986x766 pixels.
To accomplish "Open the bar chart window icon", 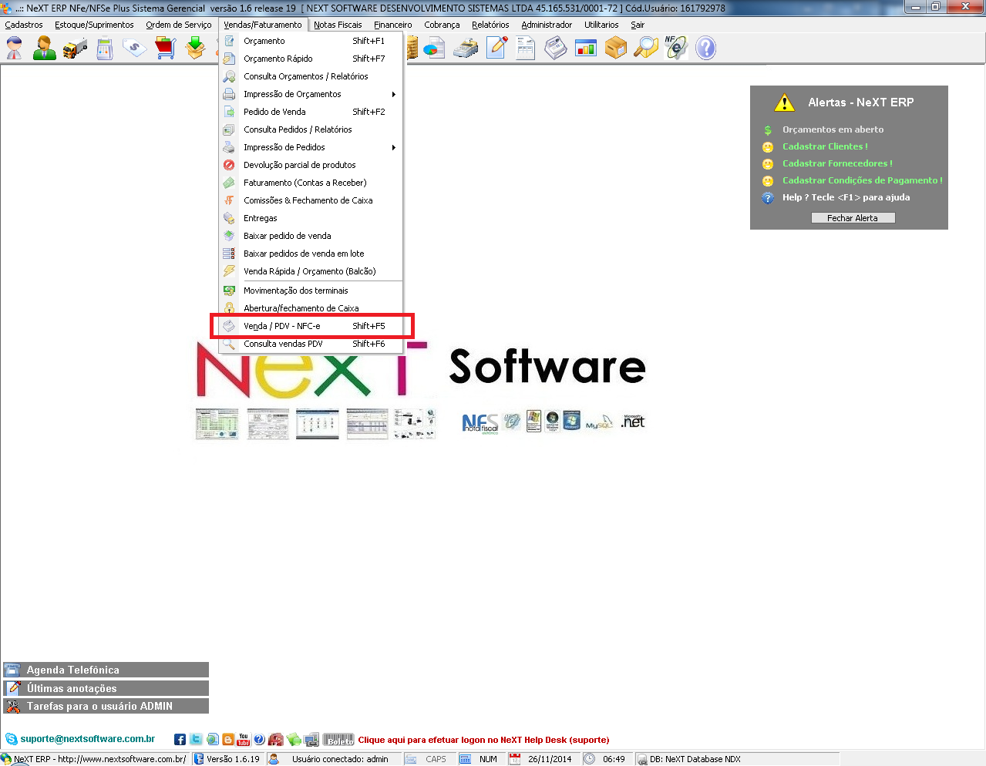I will point(586,49).
